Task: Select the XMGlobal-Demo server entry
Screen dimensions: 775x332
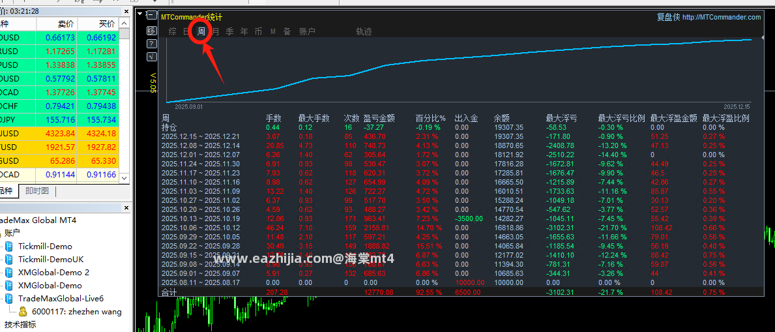Action: 50,286
